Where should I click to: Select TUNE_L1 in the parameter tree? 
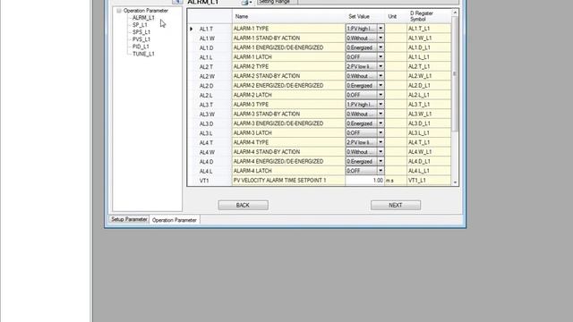tap(143, 54)
